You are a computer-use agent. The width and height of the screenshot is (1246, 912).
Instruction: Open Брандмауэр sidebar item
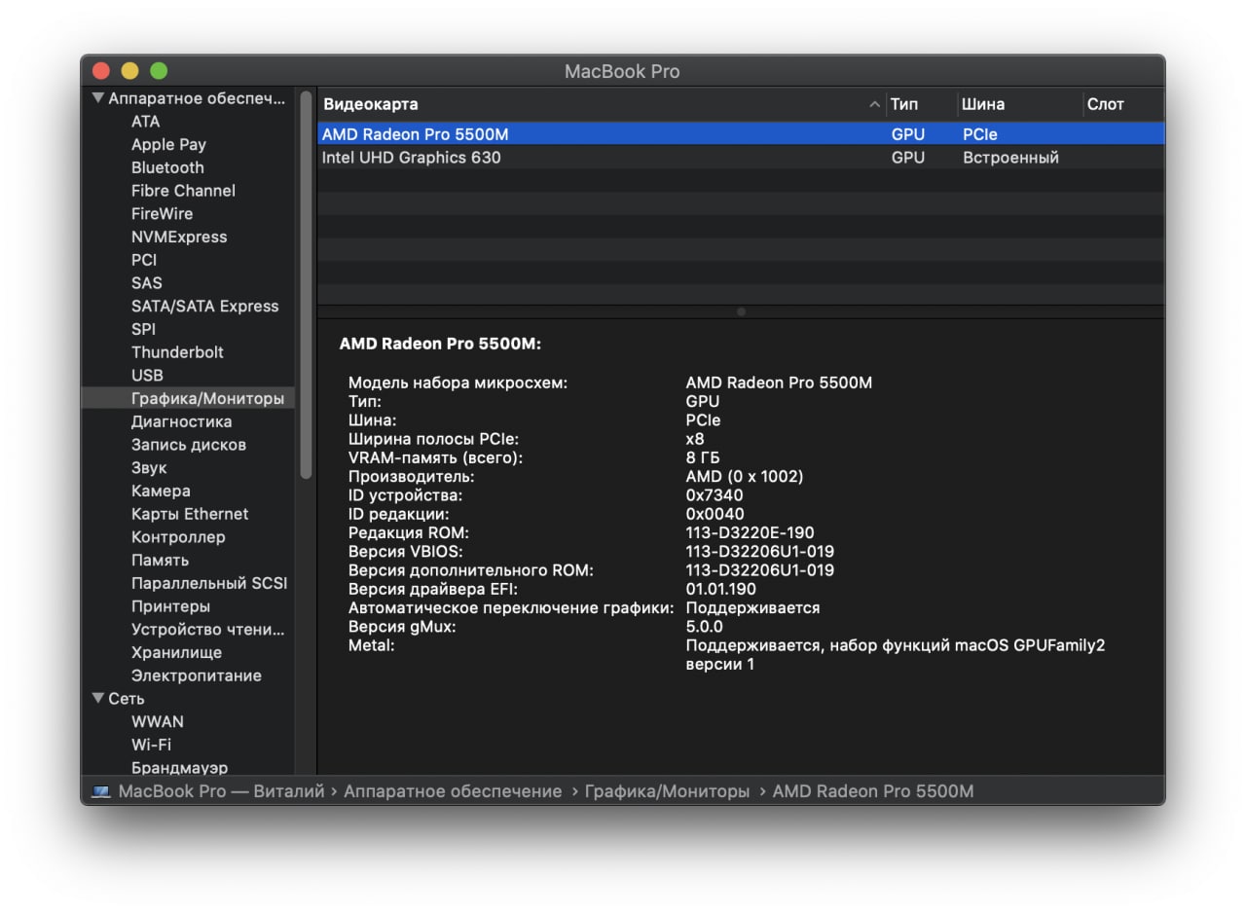(179, 767)
